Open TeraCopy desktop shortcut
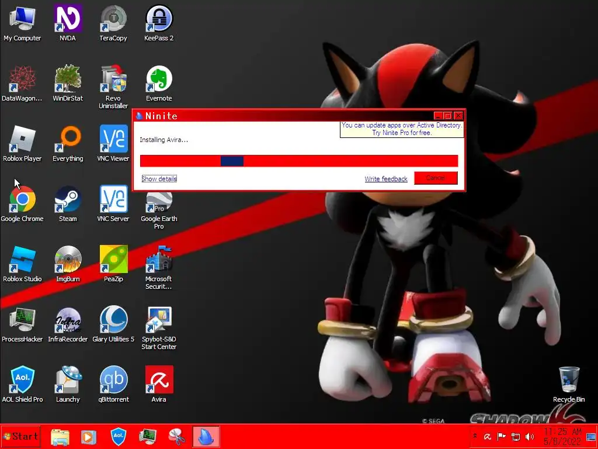 pyautogui.click(x=113, y=23)
